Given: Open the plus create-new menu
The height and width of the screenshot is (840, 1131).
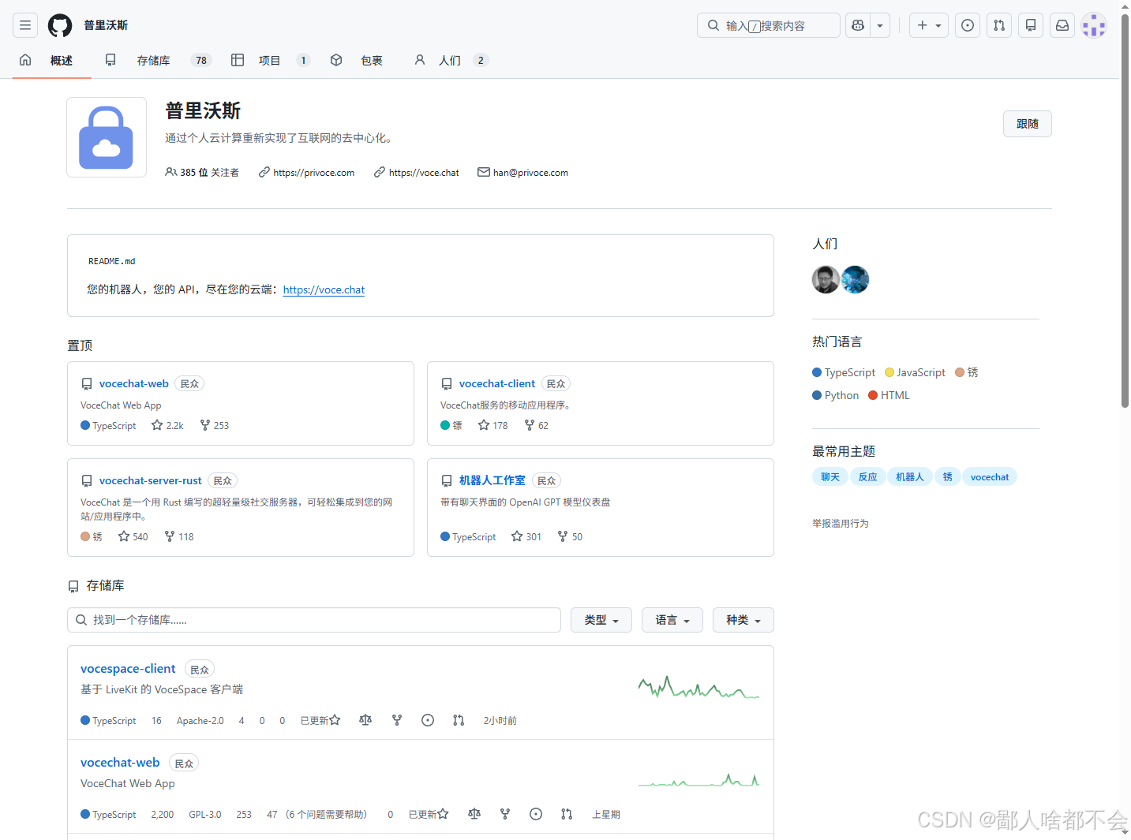Looking at the screenshot, I should 929,25.
